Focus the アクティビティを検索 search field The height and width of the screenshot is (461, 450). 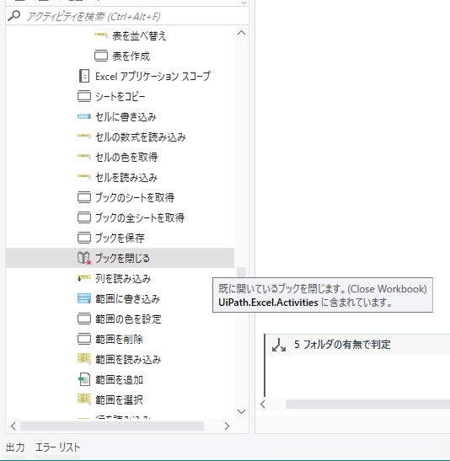(x=127, y=16)
